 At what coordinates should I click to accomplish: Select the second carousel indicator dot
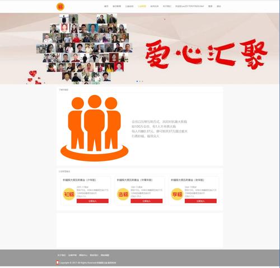[x=140, y=82]
